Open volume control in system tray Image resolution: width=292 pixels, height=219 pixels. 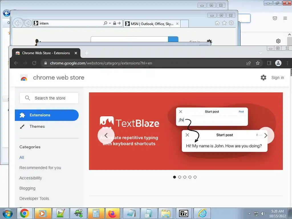[x=263, y=214]
